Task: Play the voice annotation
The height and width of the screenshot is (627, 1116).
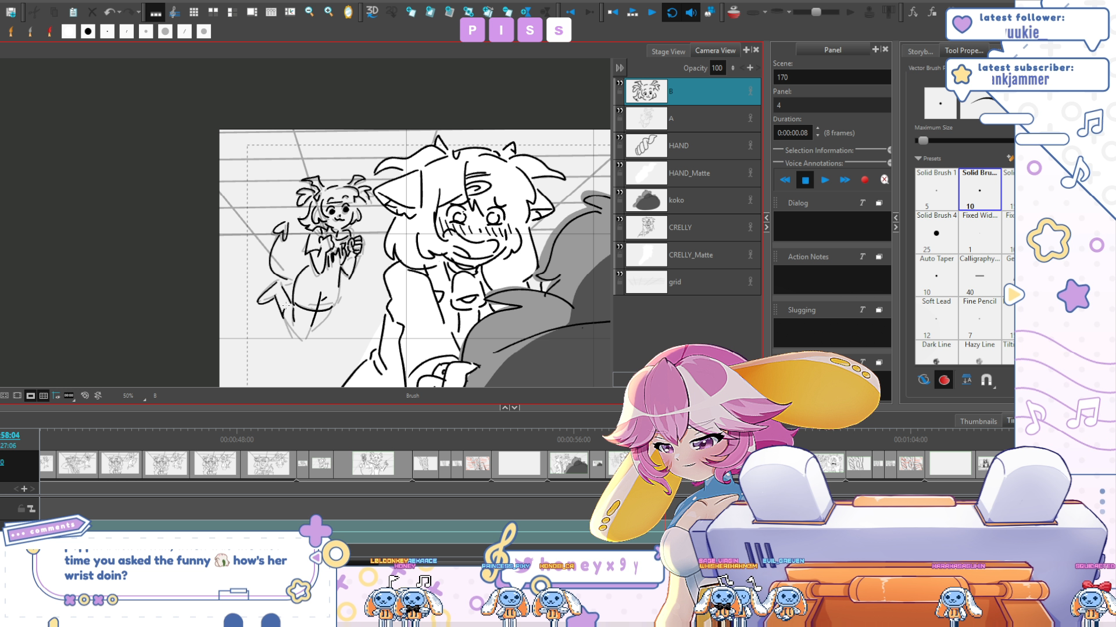Action: pyautogui.click(x=825, y=180)
